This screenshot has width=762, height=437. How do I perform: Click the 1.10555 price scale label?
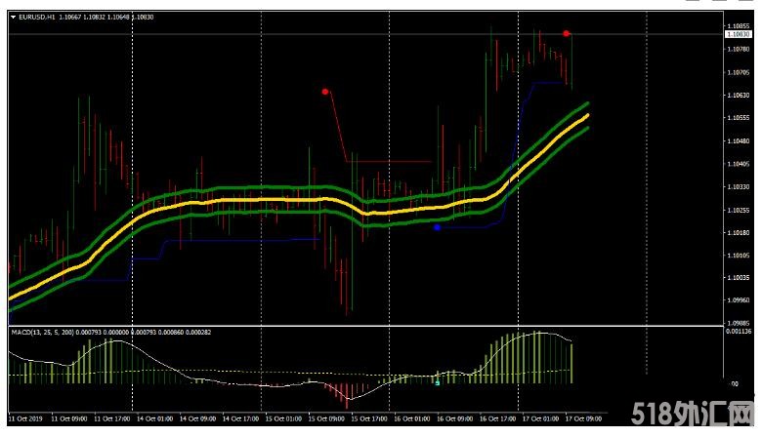[x=739, y=118]
